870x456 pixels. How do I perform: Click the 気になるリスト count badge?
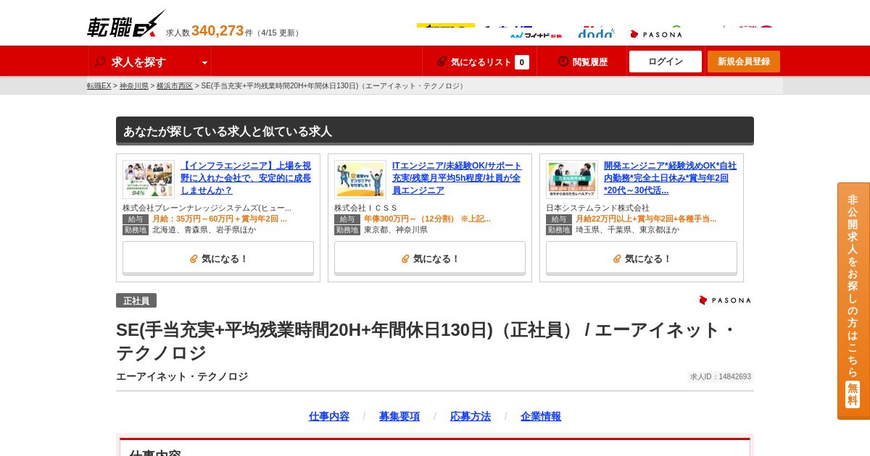[522, 62]
